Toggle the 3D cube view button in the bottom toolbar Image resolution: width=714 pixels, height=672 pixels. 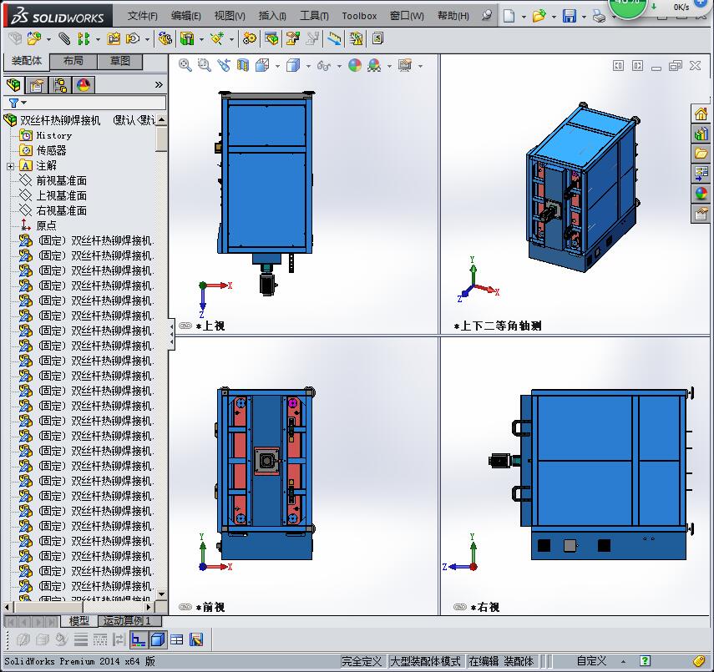pos(158,639)
